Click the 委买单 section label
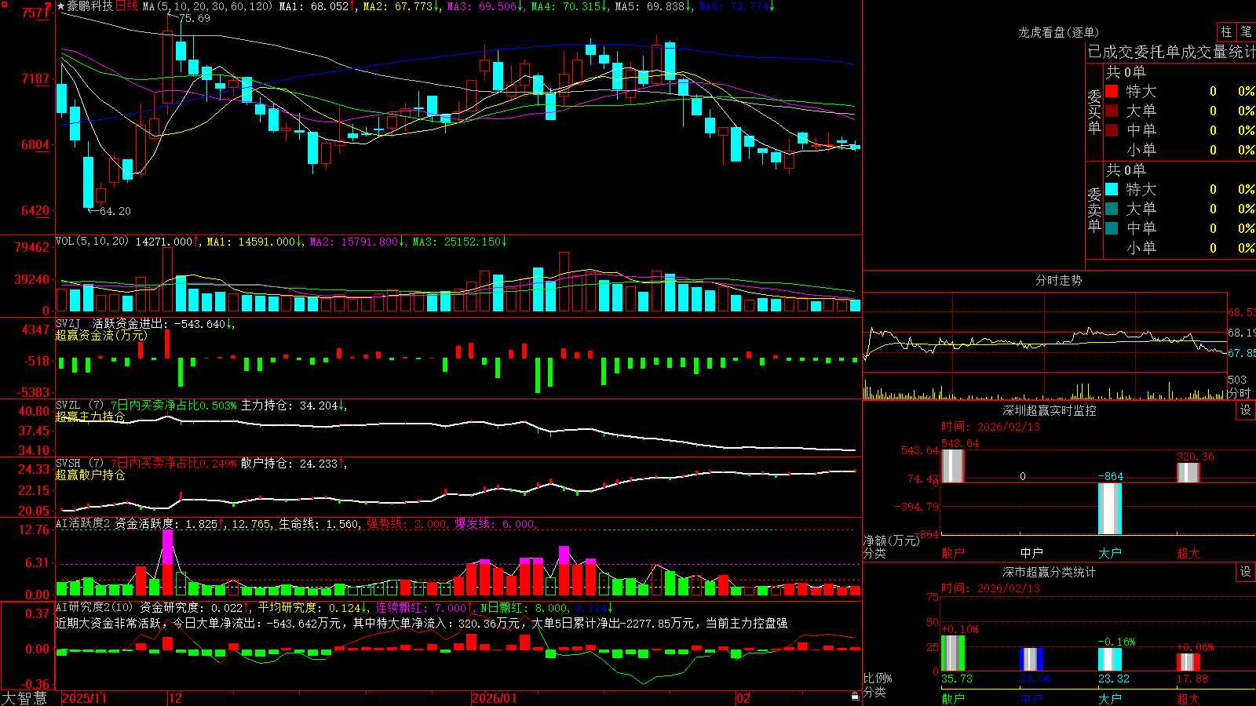This screenshot has height=706, width=1256. (x=1094, y=112)
